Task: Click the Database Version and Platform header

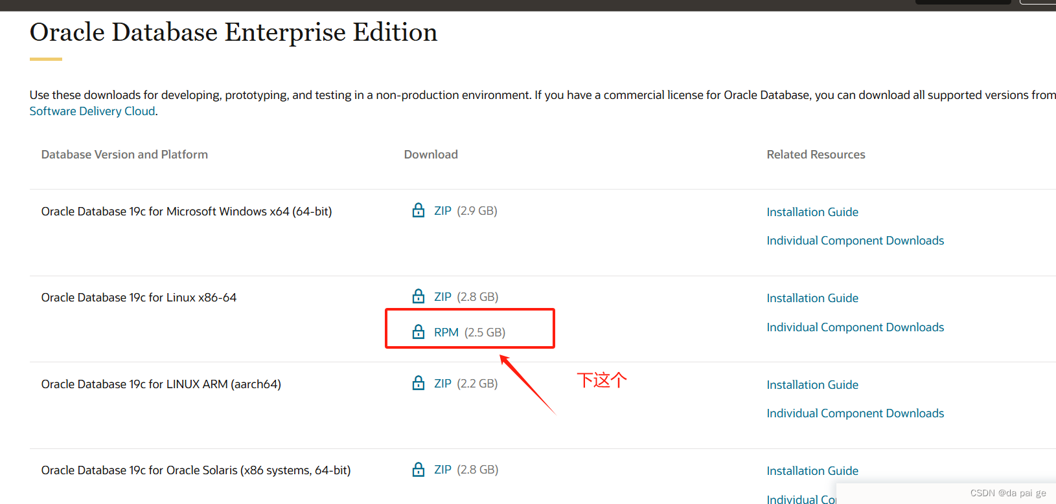Action: (124, 155)
